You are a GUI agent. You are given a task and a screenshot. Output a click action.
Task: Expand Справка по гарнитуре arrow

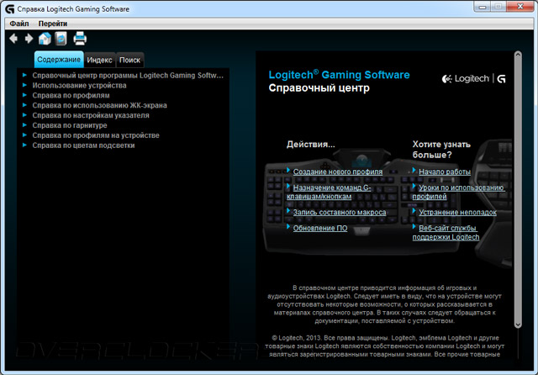[24, 125]
